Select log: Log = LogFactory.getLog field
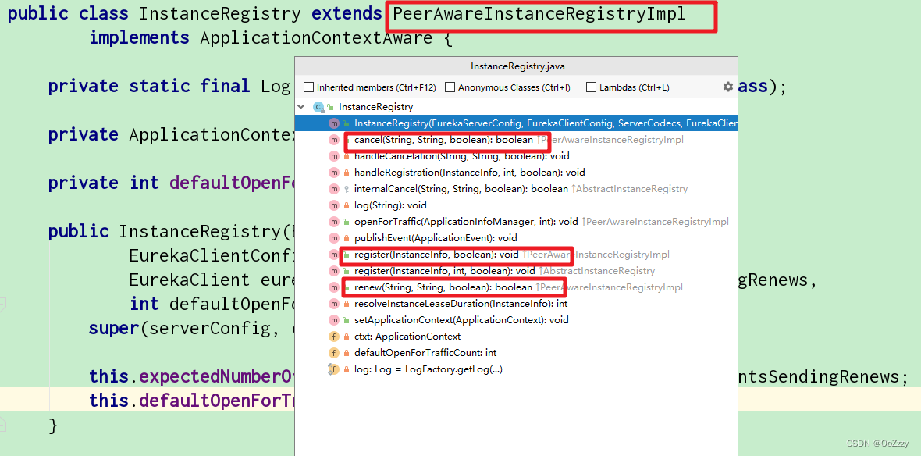 coord(428,369)
